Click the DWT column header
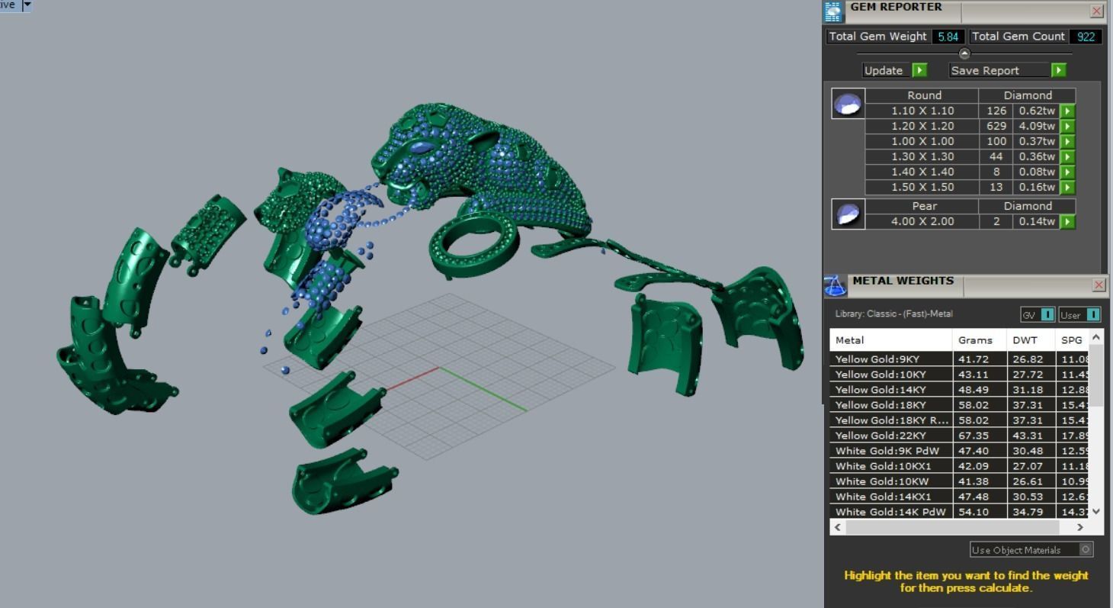The image size is (1113, 608). (x=1031, y=339)
